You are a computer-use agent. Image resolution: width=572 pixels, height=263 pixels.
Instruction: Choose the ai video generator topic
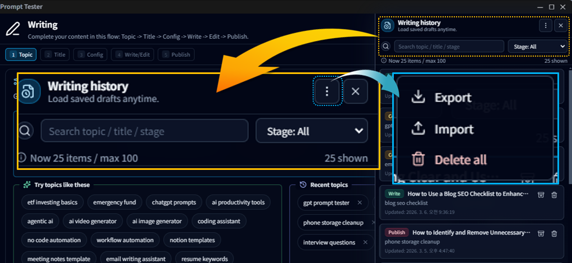tap(92, 221)
